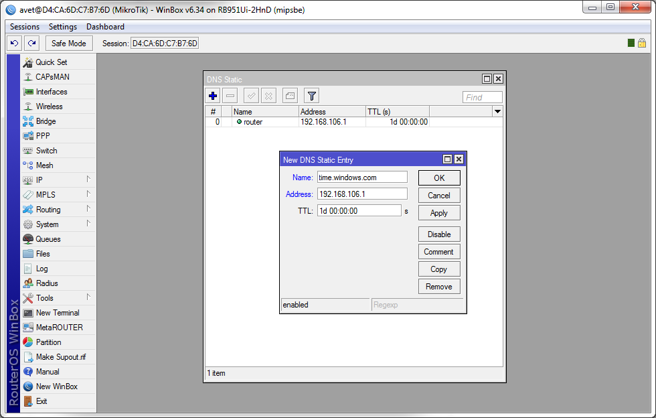This screenshot has height=418, width=656.
Task: Open the Sessions menu
Action: pyautogui.click(x=25, y=27)
